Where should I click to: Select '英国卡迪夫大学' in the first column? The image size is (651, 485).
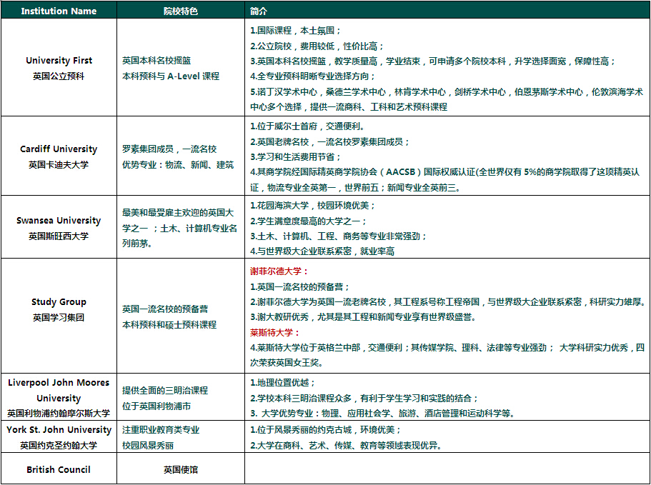(59, 165)
